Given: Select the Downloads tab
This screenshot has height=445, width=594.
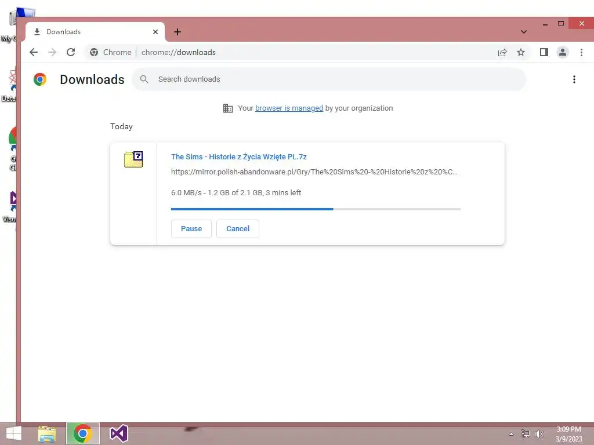Looking at the screenshot, I should [x=95, y=32].
